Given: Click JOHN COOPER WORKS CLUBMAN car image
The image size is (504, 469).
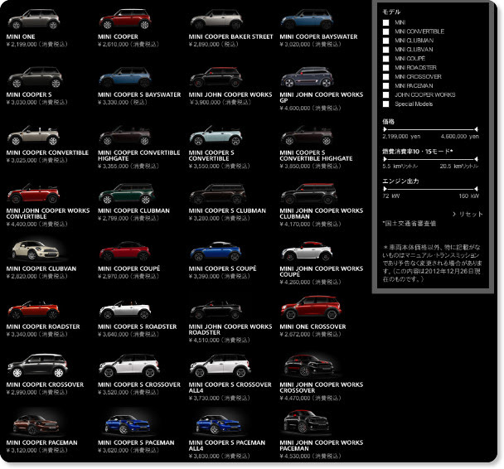Looking at the screenshot, I should 309,194.
